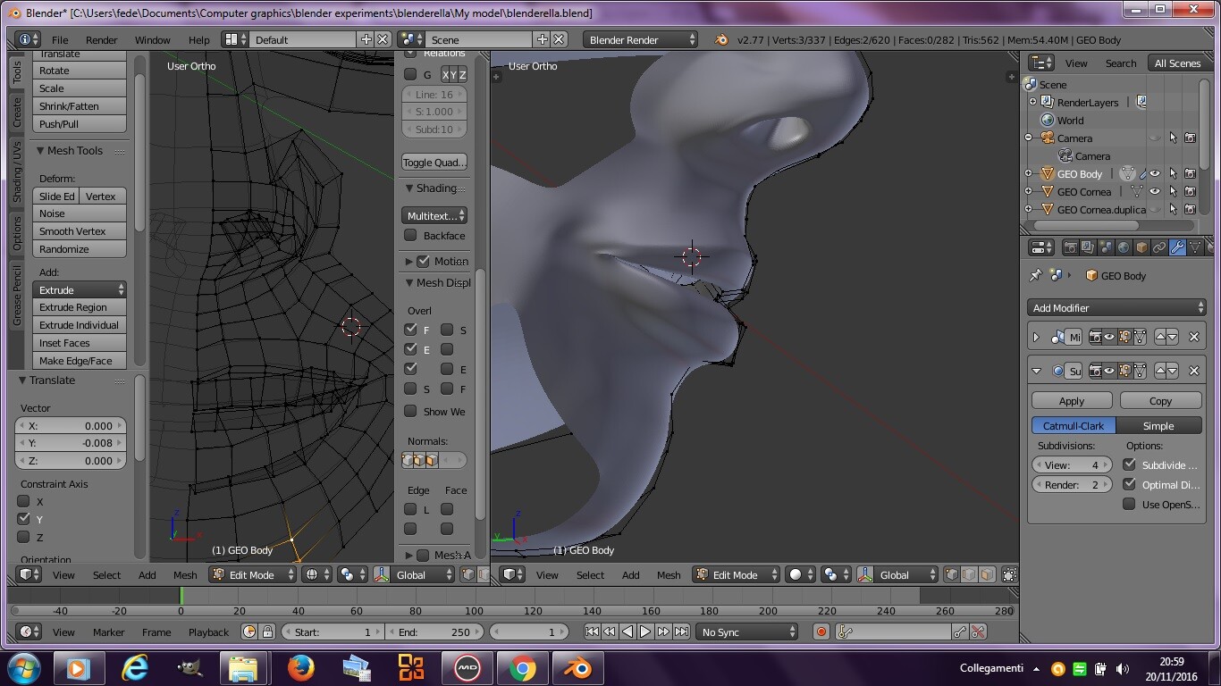Select vertex select mode in right viewport header
1221x686 pixels.
point(953,575)
